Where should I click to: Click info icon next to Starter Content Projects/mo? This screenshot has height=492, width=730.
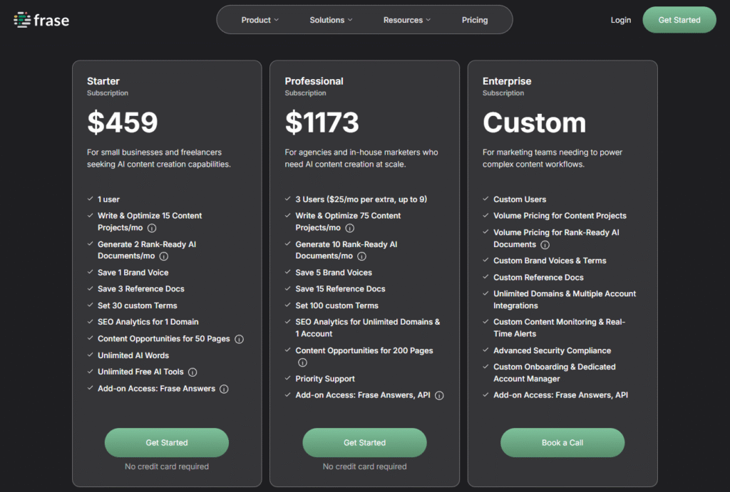point(152,228)
